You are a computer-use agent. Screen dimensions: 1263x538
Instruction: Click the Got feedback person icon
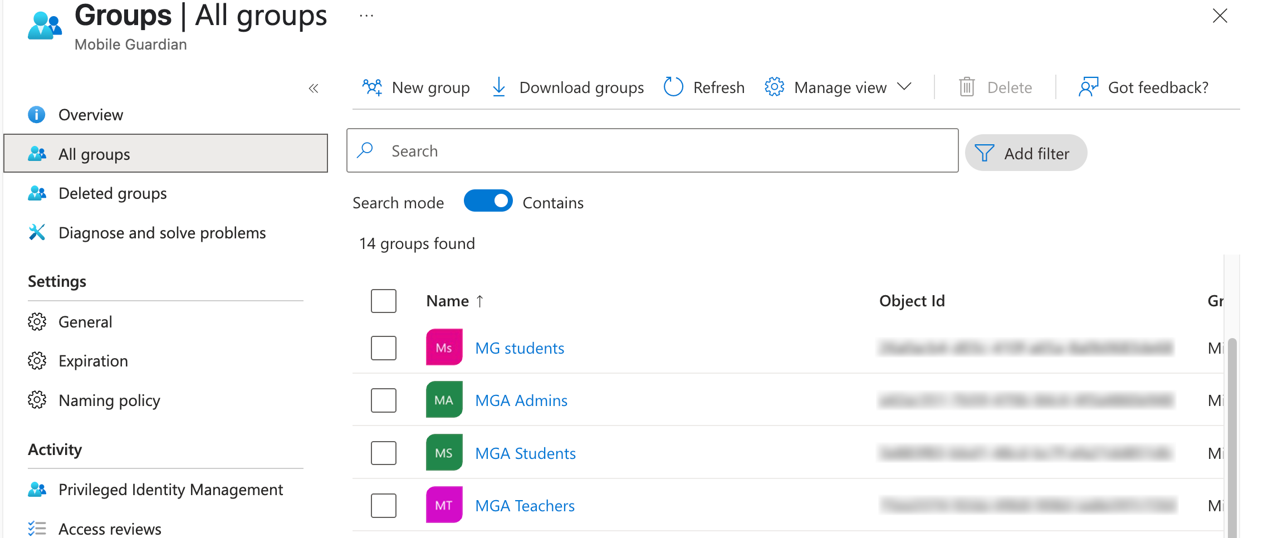click(x=1088, y=87)
